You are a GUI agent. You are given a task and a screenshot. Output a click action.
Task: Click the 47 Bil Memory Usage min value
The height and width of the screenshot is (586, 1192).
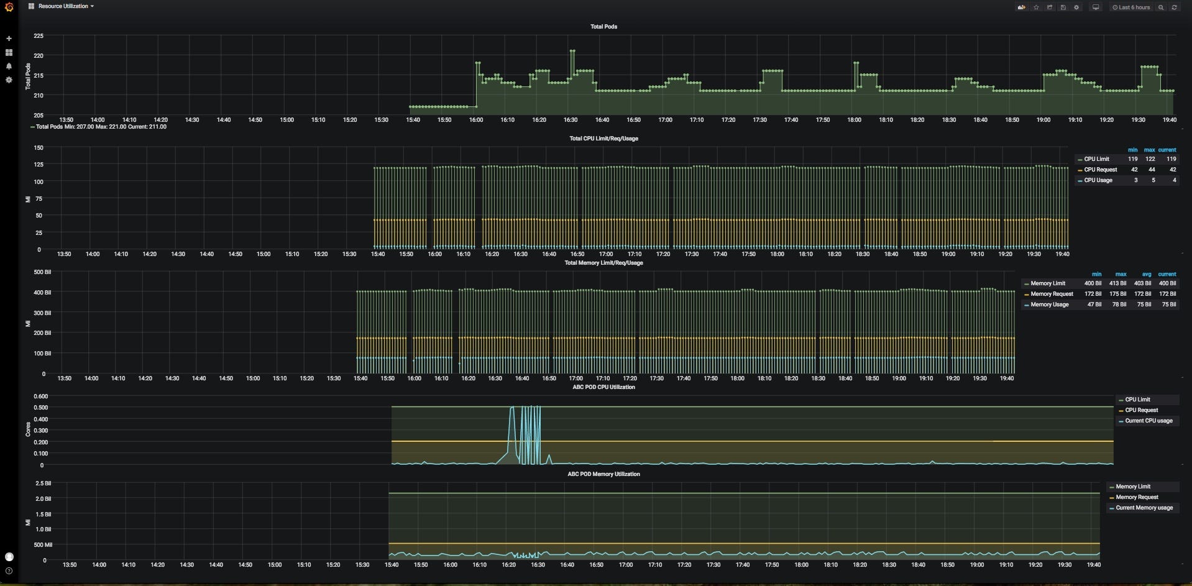1094,304
